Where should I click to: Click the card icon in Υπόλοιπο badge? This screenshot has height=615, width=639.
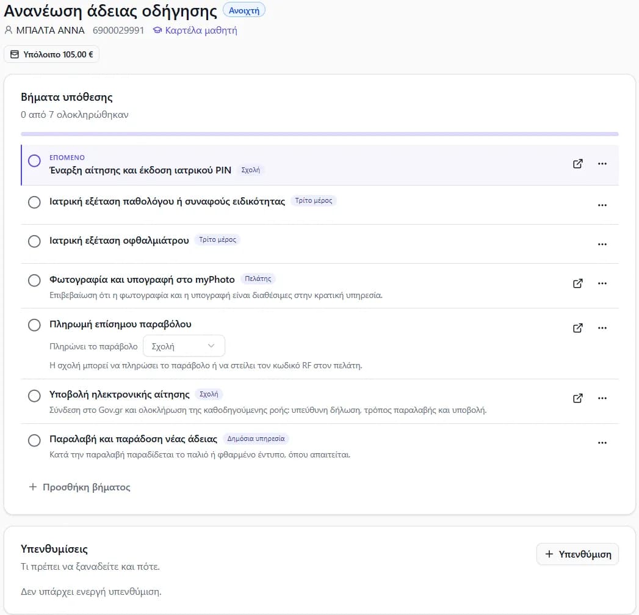point(14,54)
